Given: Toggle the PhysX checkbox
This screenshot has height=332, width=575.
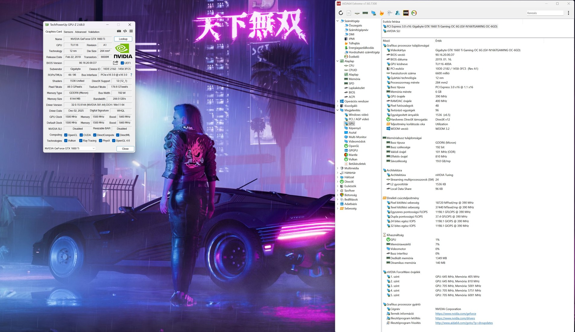Looking at the screenshot, I should [100, 141].
